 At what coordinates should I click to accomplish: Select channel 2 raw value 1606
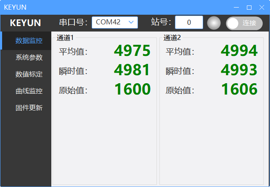(239, 89)
